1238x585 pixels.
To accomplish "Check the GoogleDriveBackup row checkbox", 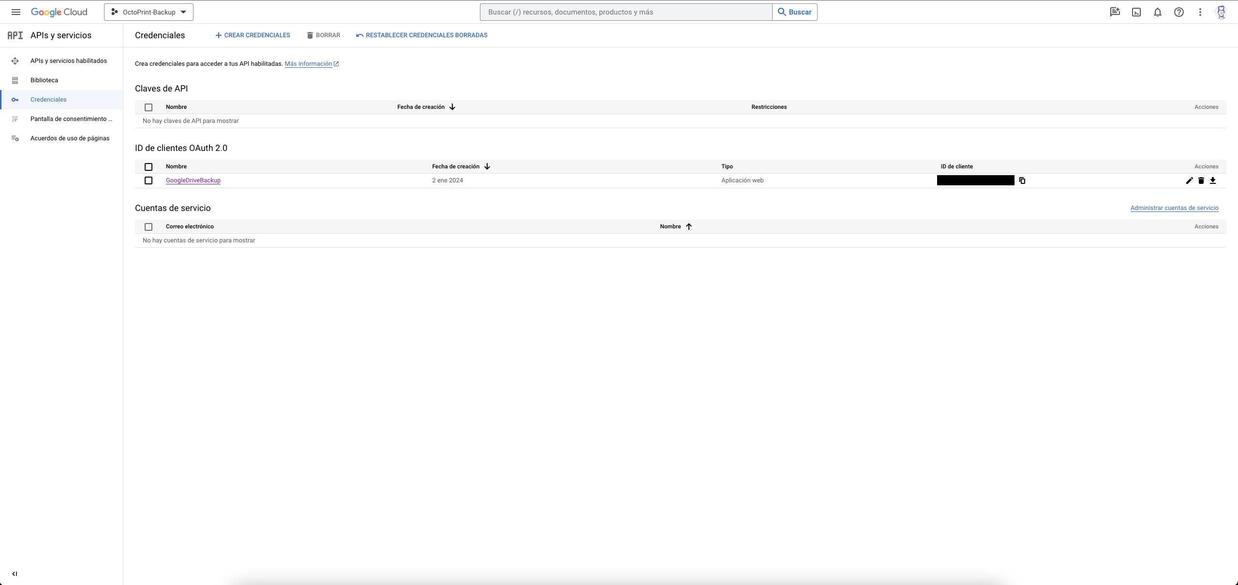I will (x=149, y=180).
